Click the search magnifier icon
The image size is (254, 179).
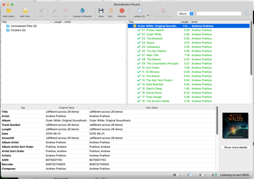pyautogui.click(x=247, y=14)
